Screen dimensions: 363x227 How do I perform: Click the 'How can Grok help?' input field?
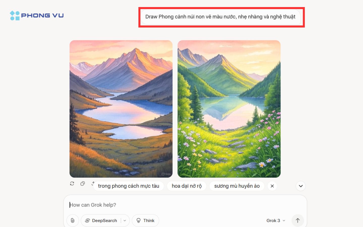click(x=185, y=205)
